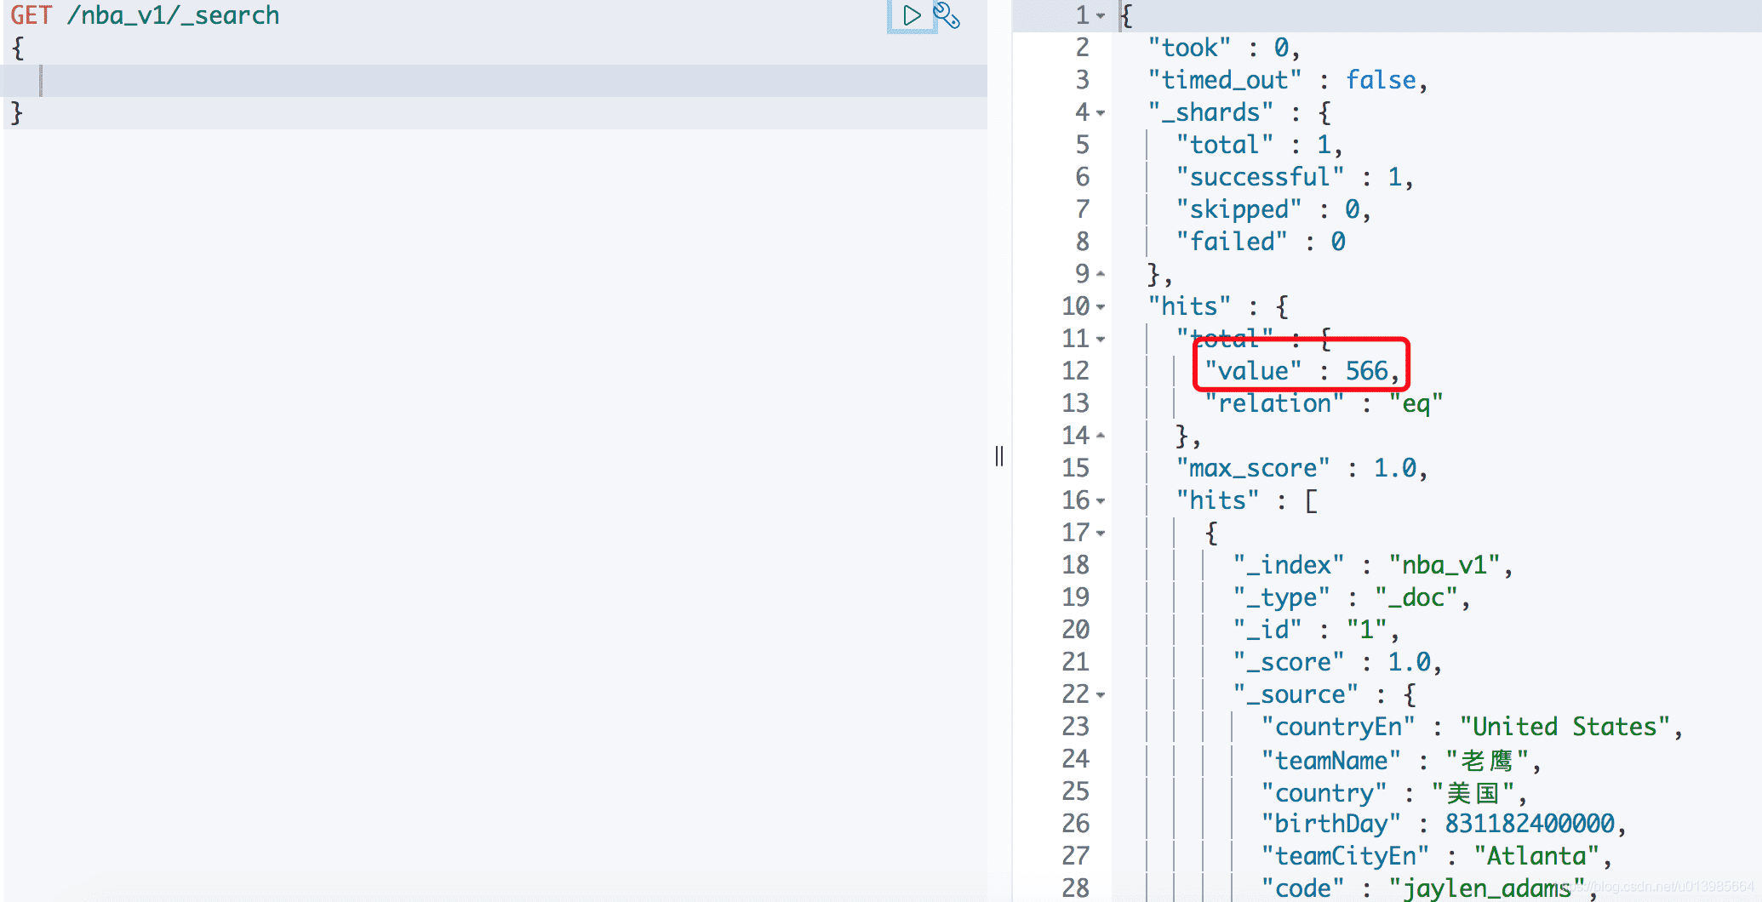Click line number 28 in the gutter
This screenshot has width=1762, height=902.
coord(1075,888)
